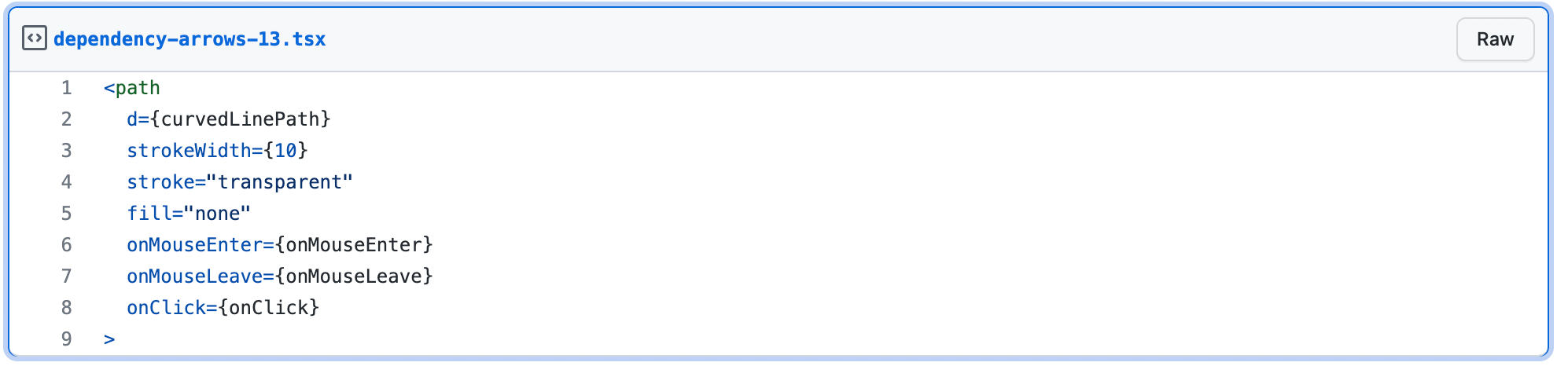The width and height of the screenshot is (1557, 366).
Task: Click the code file icon in the header
Action: click(35, 38)
